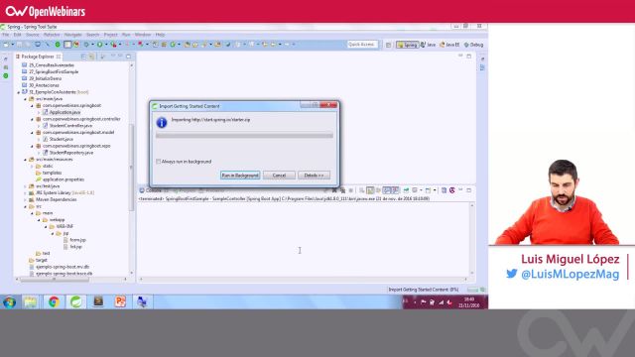Click Remove Launch icon in Console toolbar
635x357 pixels.
334,190
